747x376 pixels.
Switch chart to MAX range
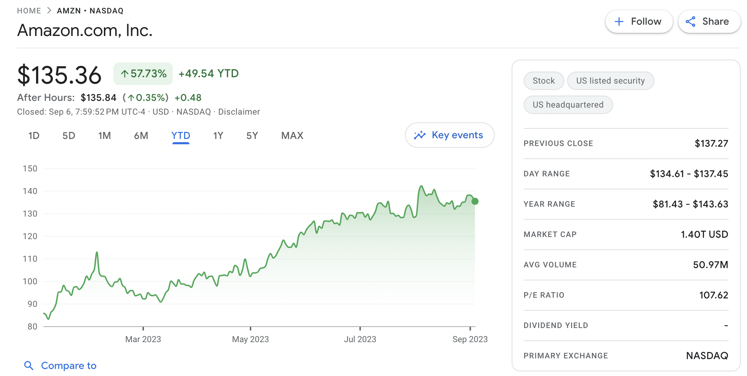click(x=292, y=135)
